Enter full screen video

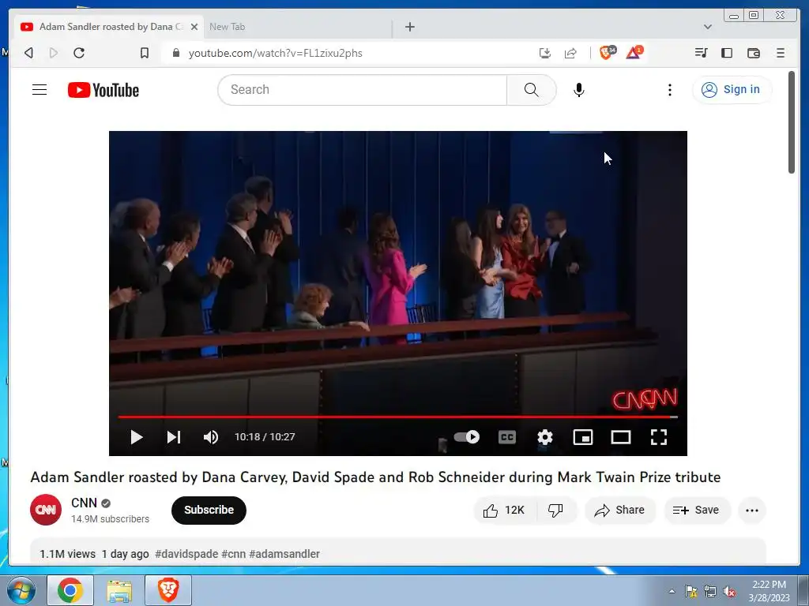pos(659,437)
